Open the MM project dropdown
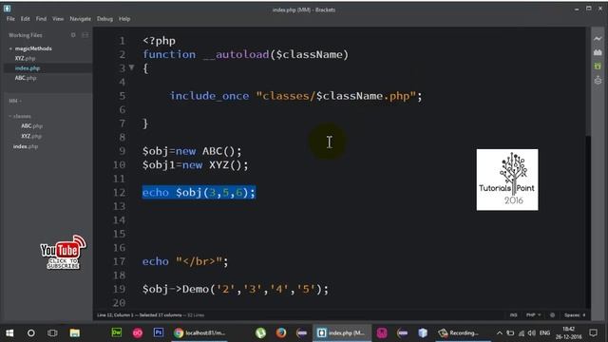This screenshot has width=608, height=342. (x=15, y=101)
